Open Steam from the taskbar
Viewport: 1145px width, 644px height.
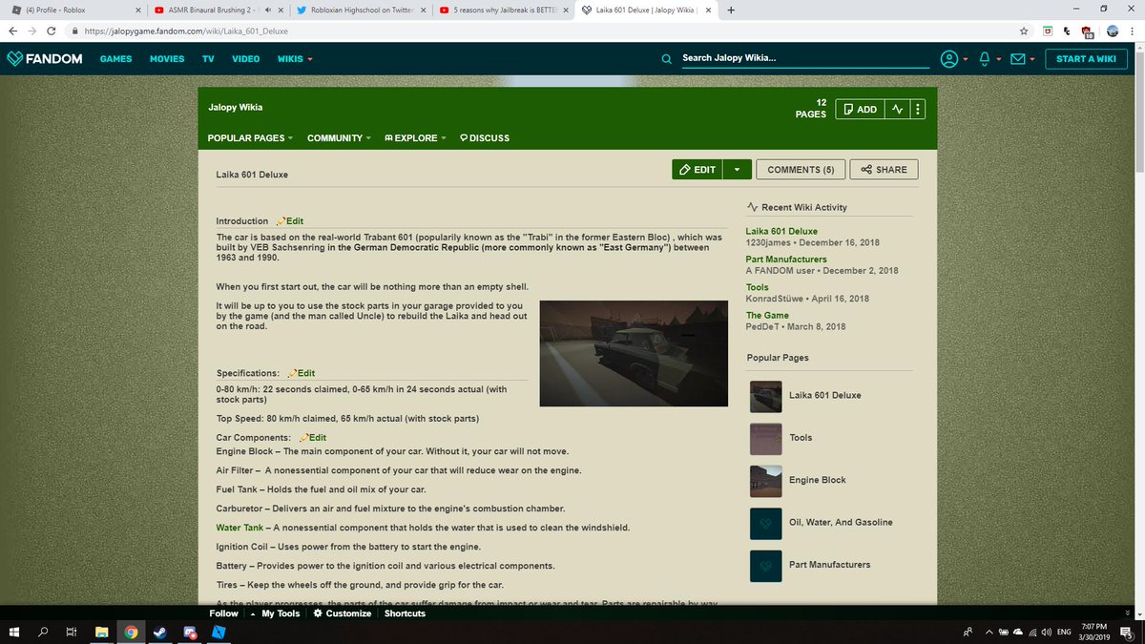click(159, 632)
